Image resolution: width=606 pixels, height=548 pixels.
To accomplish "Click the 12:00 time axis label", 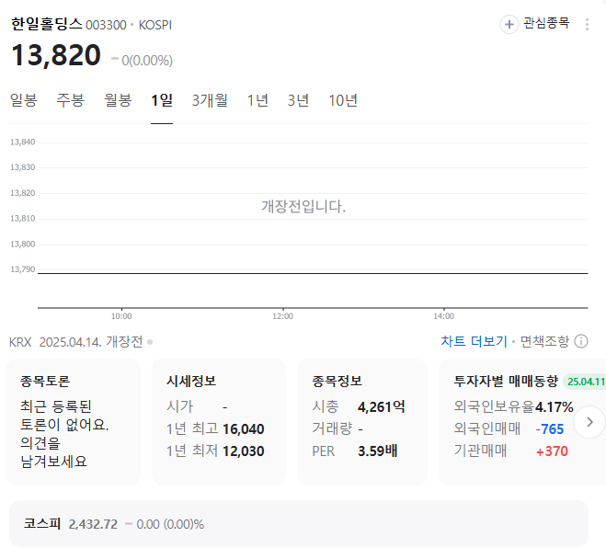I will (282, 316).
